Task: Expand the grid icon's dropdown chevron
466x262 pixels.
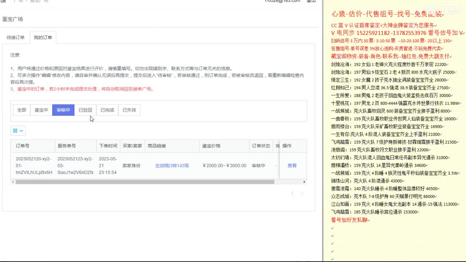Action: (x=21, y=131)
